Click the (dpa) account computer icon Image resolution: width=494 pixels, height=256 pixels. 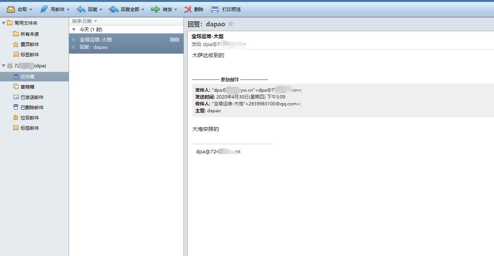point(10,65)
